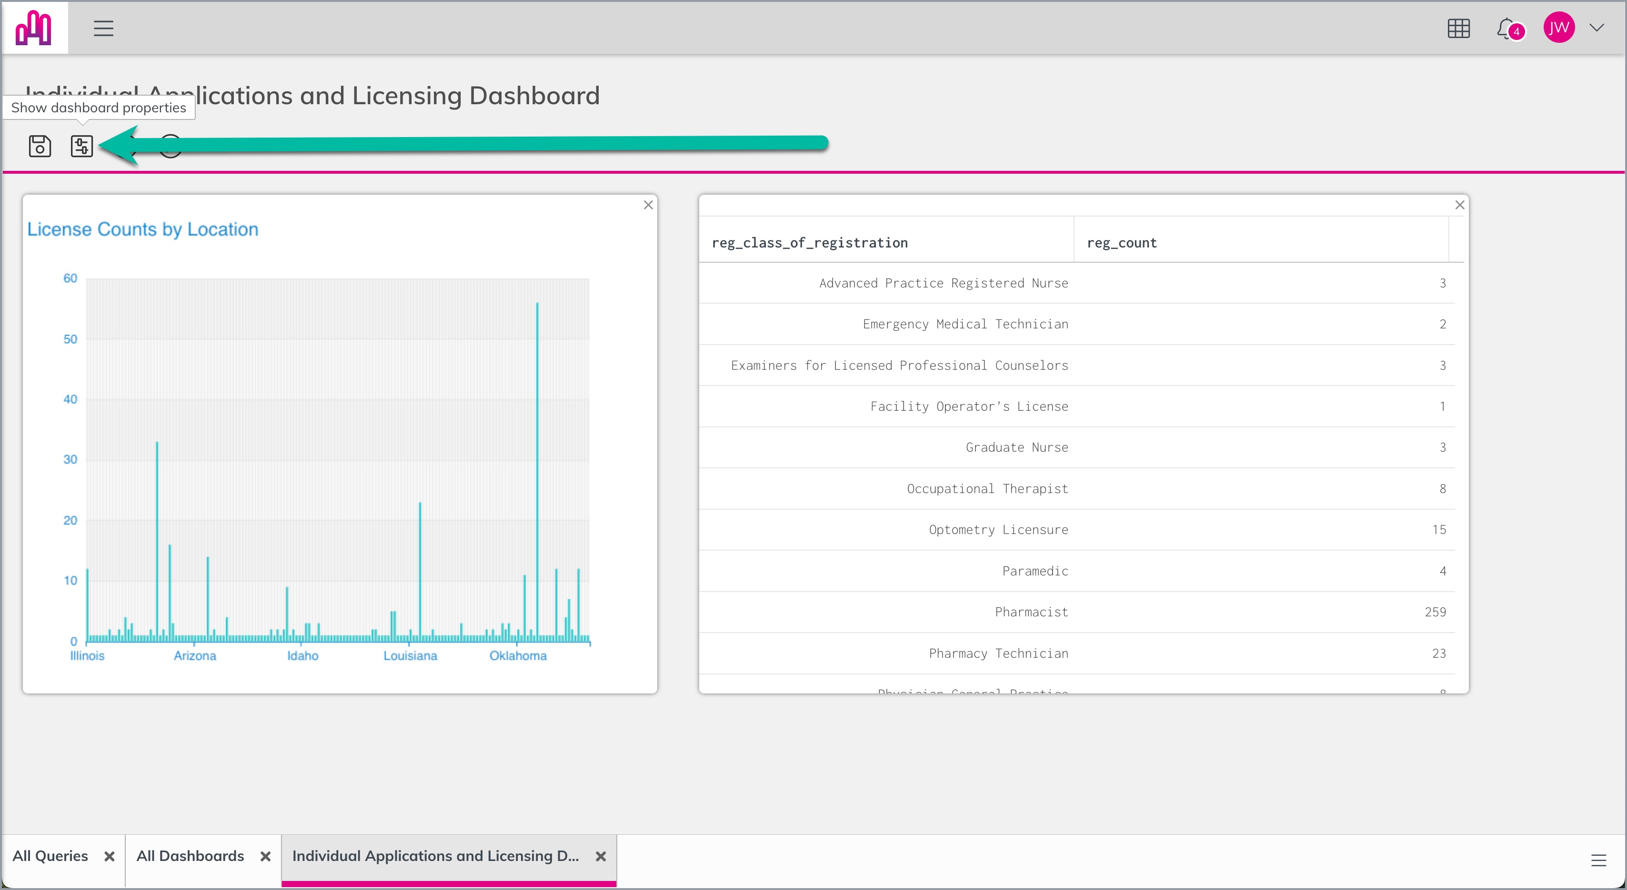Viewport: 1627px width, 890px height.
Task: Click Examiners for Licensed Professional Counselors row
Action: [1077, 366]
